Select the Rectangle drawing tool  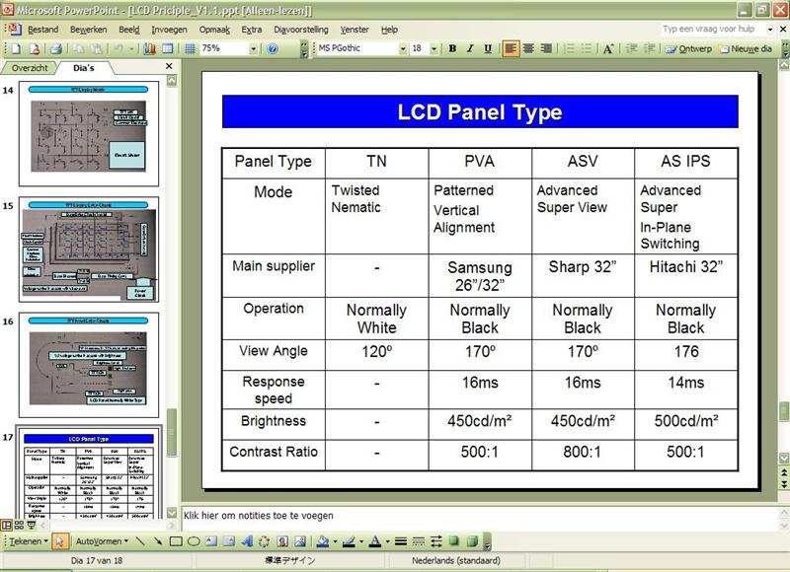[176, 541]
